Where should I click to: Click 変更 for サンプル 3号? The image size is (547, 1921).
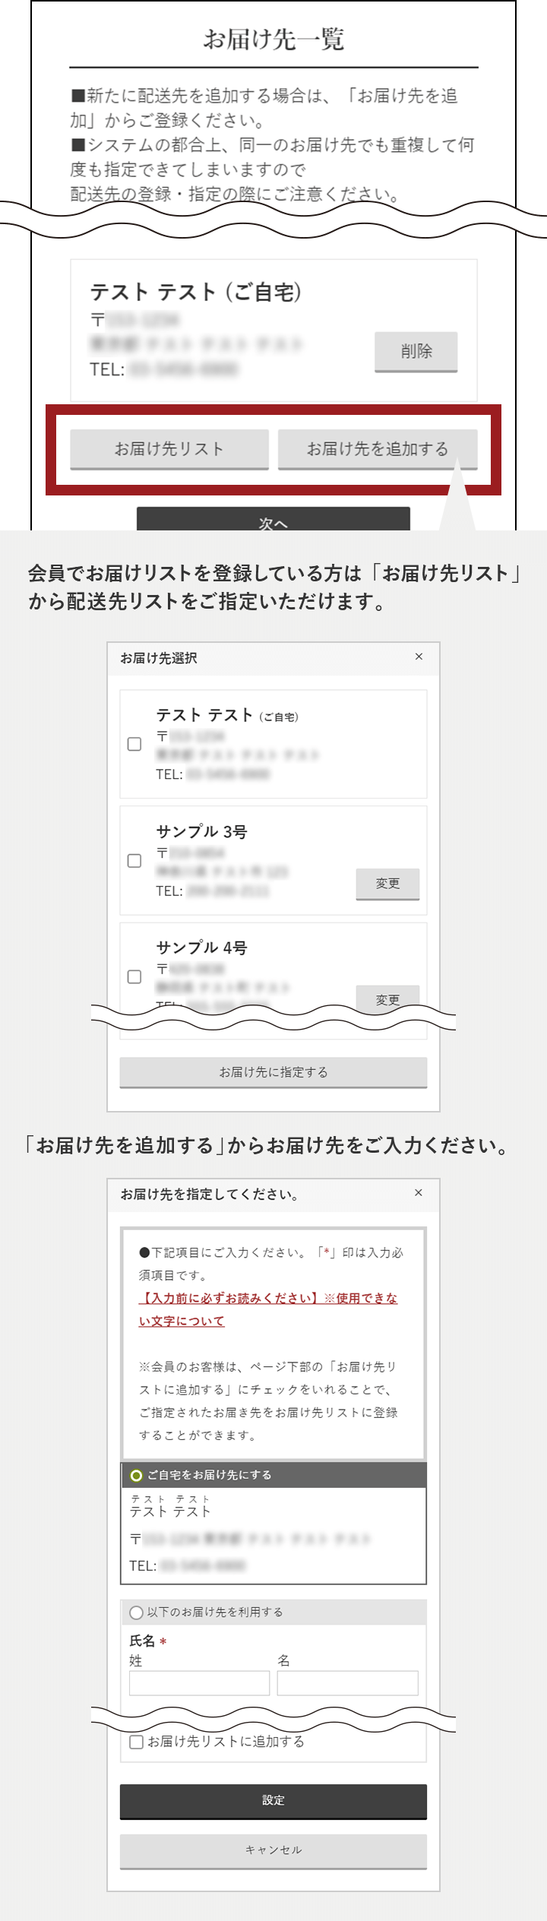(x=387, y=883)
